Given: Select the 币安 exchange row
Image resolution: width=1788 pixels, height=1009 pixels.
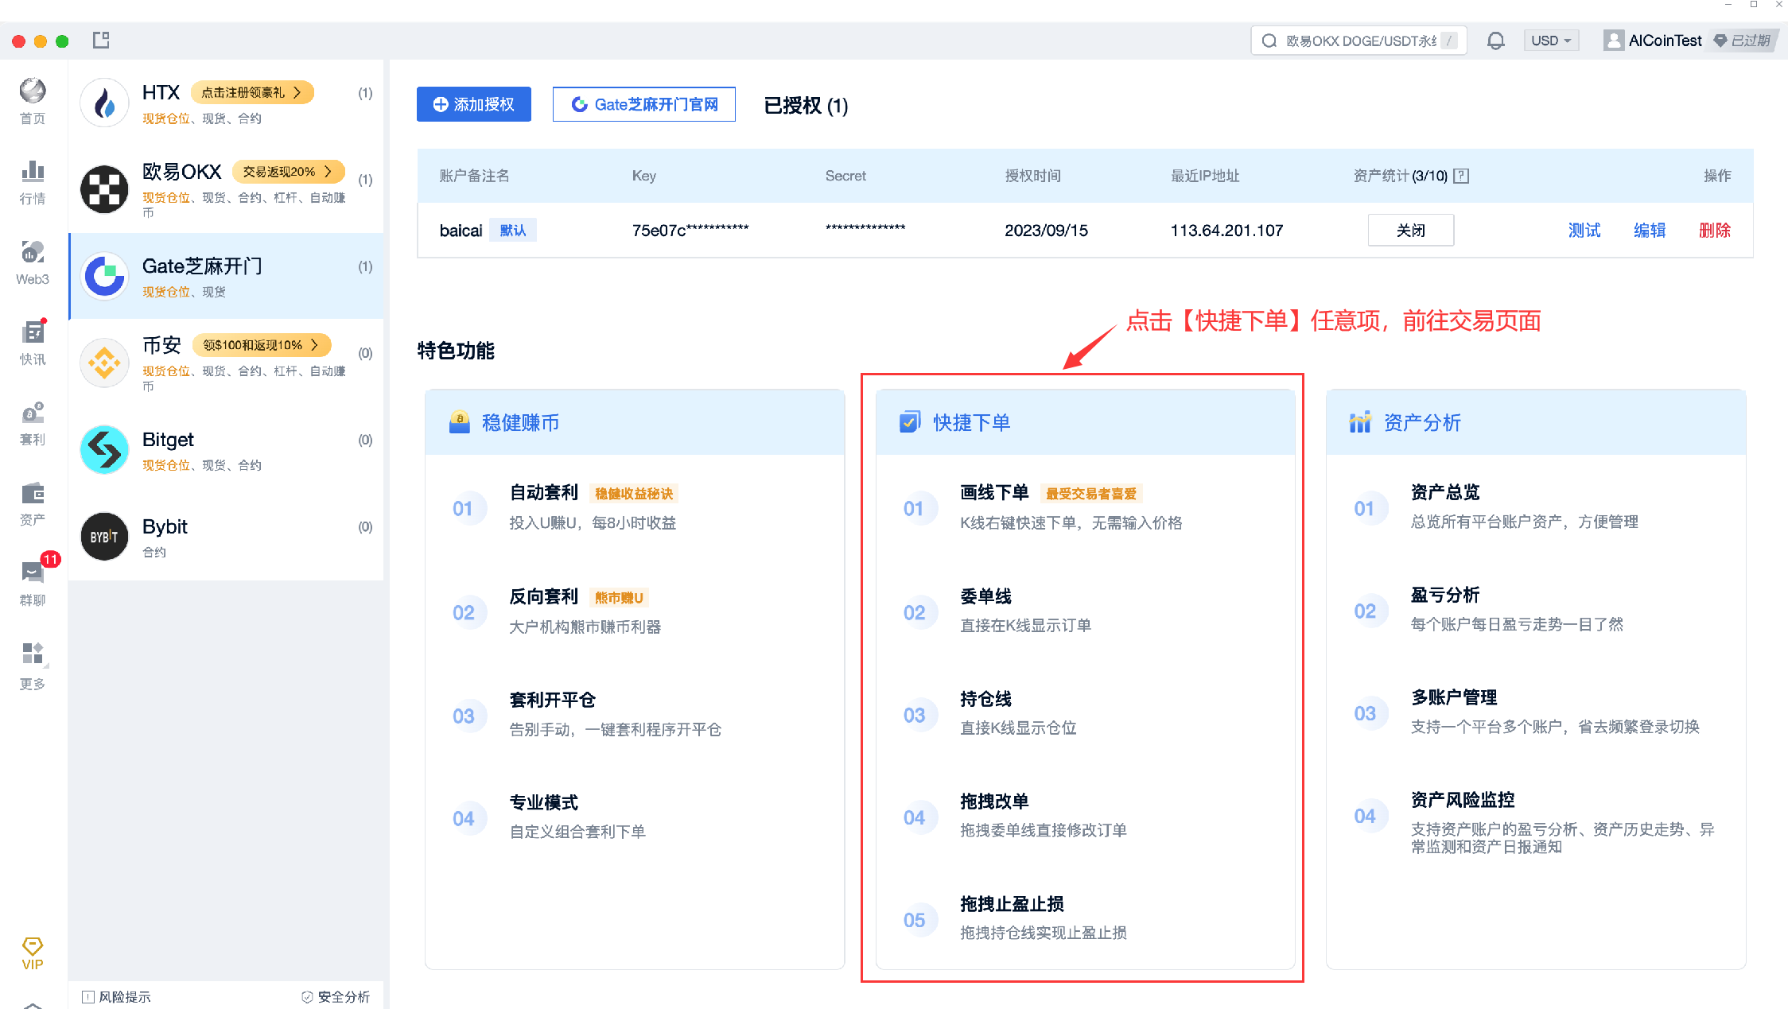Looking at the screenshot, I should pos(226,363).
